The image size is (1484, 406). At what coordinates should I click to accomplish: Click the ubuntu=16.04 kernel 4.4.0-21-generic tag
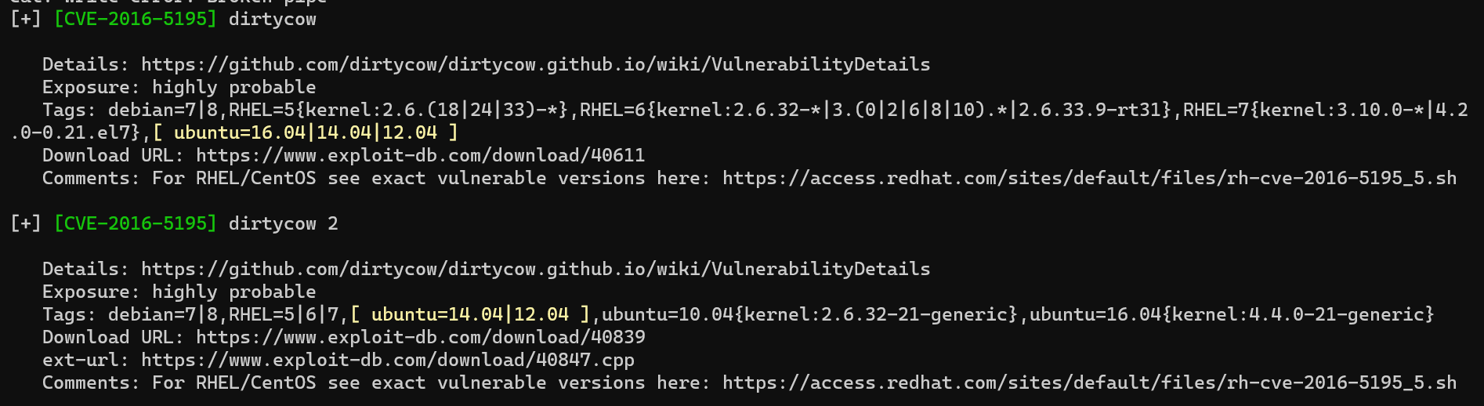click(1231, 314)
